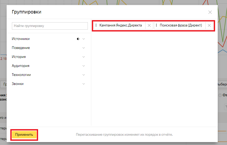227x145 pixels.
Task: Open the Звонки chevron arrow
Action: [x=84, y=84]
